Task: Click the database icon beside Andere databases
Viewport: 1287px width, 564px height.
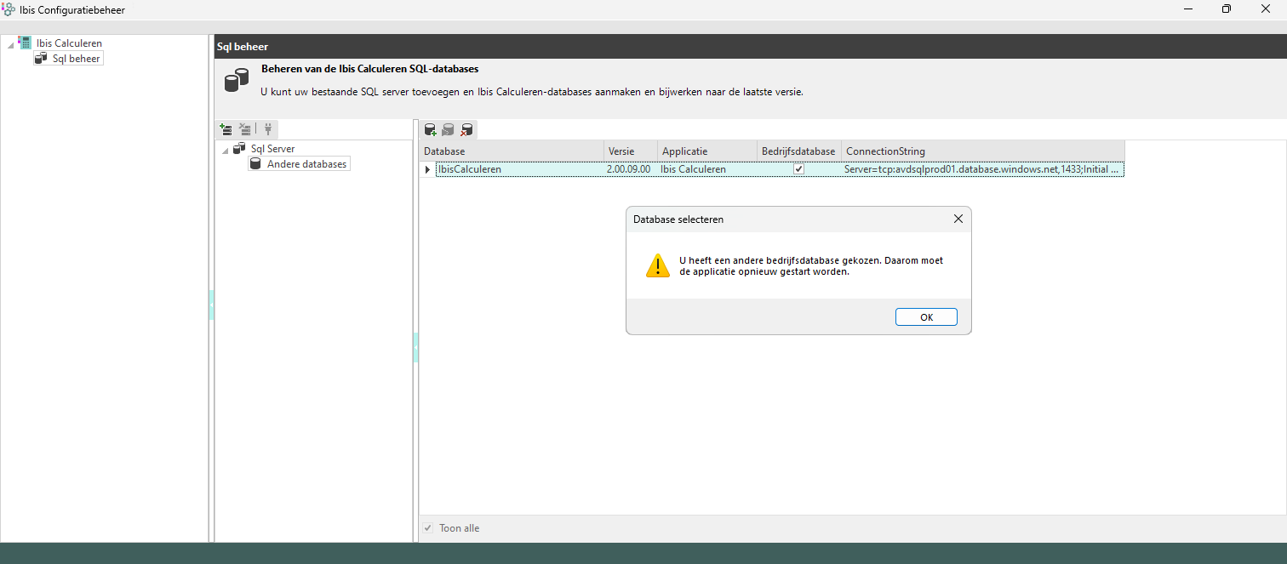Action: coord(255,163)
